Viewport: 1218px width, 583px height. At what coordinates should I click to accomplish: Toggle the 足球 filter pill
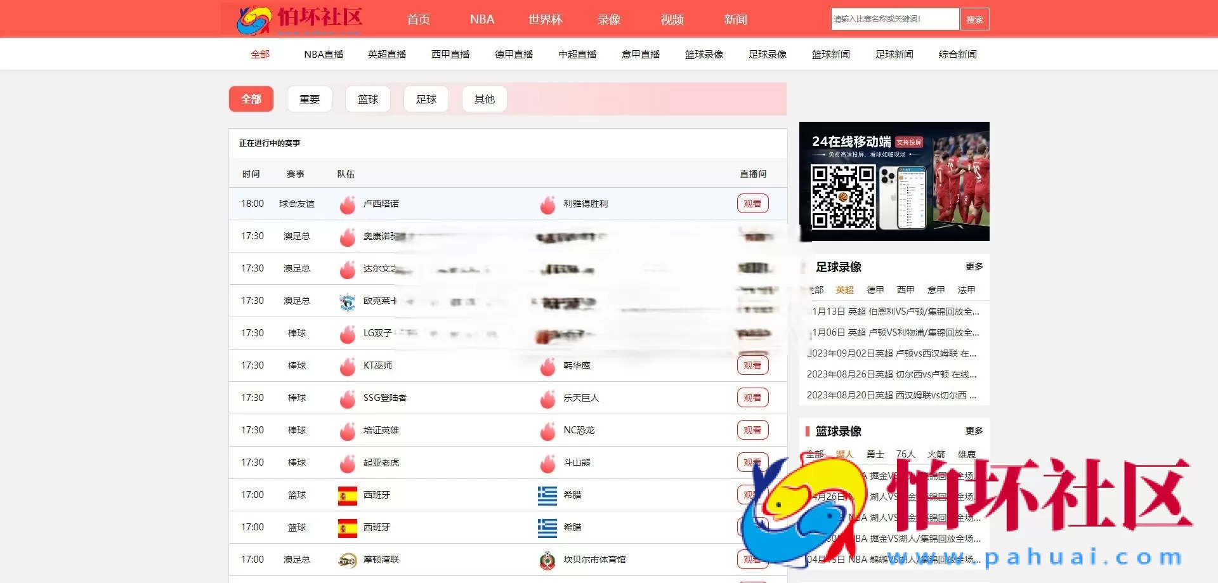coord(426,99)
